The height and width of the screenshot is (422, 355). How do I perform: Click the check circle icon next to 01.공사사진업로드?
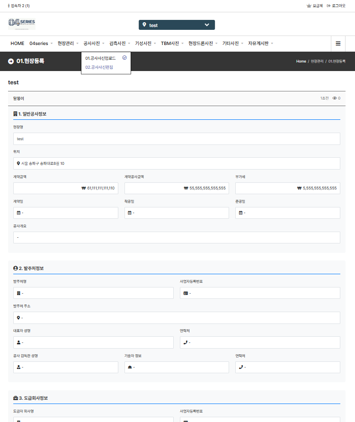pyautogui.click(x=124, y=58)
